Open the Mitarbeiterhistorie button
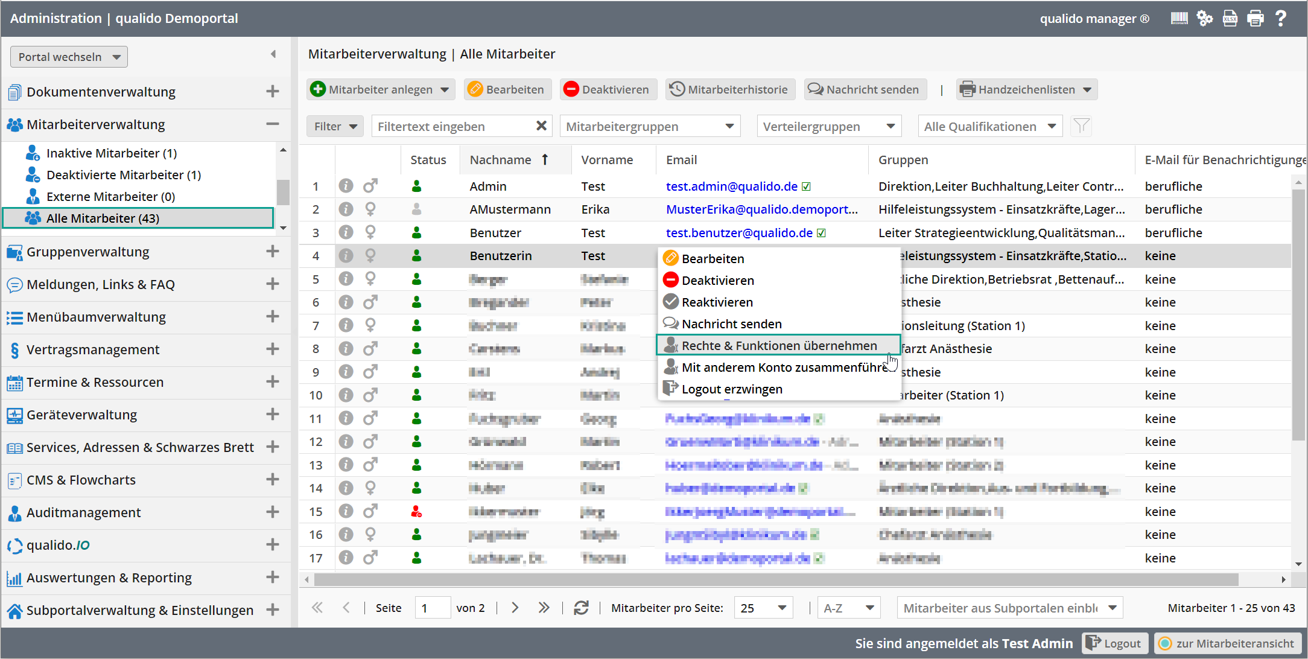 [730, 89]
